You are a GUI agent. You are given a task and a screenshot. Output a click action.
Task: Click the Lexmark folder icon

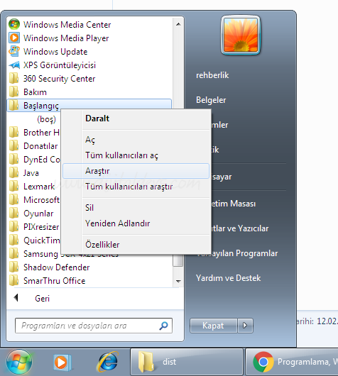pos(13,187)
